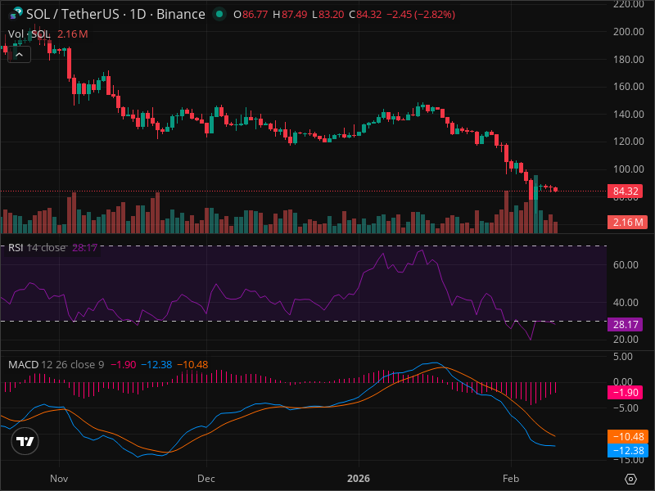
Task: Click the 60.00 RSI scale label
Action: coord(626,264)
